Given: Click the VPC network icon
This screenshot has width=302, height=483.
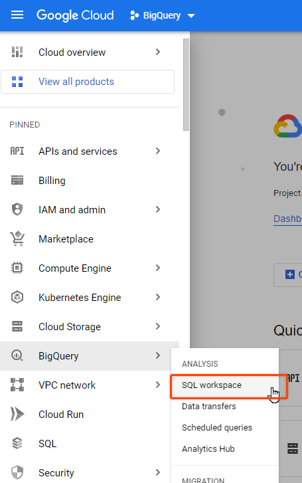Looking at the screenshot, I should [17, 385].
